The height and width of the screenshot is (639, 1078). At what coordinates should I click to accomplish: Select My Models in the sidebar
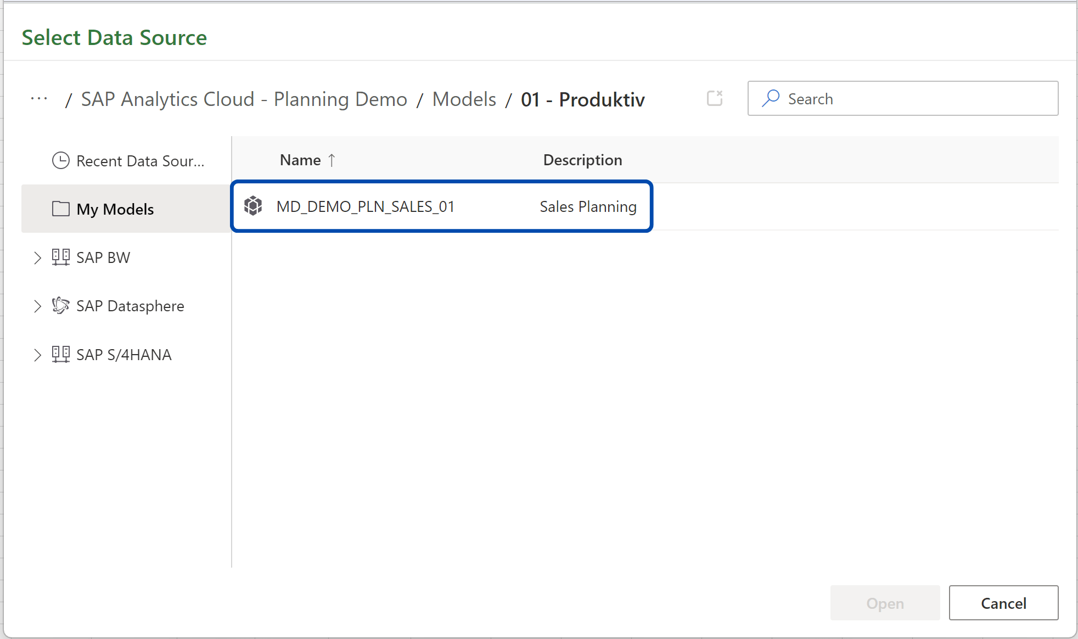click(115, 209)
